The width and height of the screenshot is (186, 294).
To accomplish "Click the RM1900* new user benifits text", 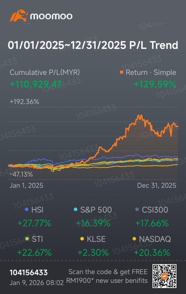I will (x=107, y=281).
